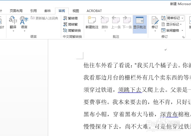Screen dimensions: 191x136
Task: Switch to the Page Layout (页面布局) tab
Action: click(x=16, y=11)
